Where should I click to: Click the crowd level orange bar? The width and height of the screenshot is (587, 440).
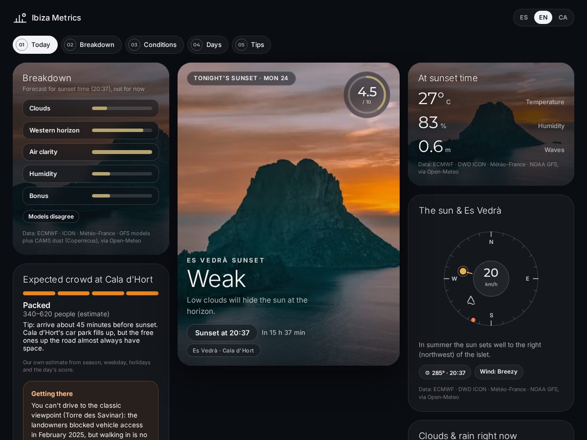click(x=90, y=293)
